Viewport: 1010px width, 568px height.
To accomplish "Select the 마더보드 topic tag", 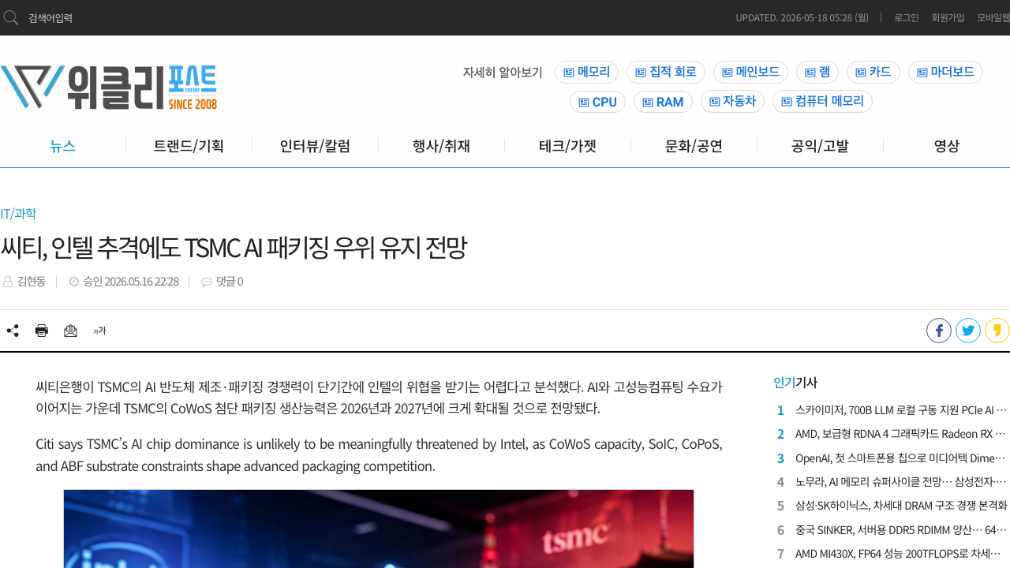I will pyautogui.click(x=945, y=72).
